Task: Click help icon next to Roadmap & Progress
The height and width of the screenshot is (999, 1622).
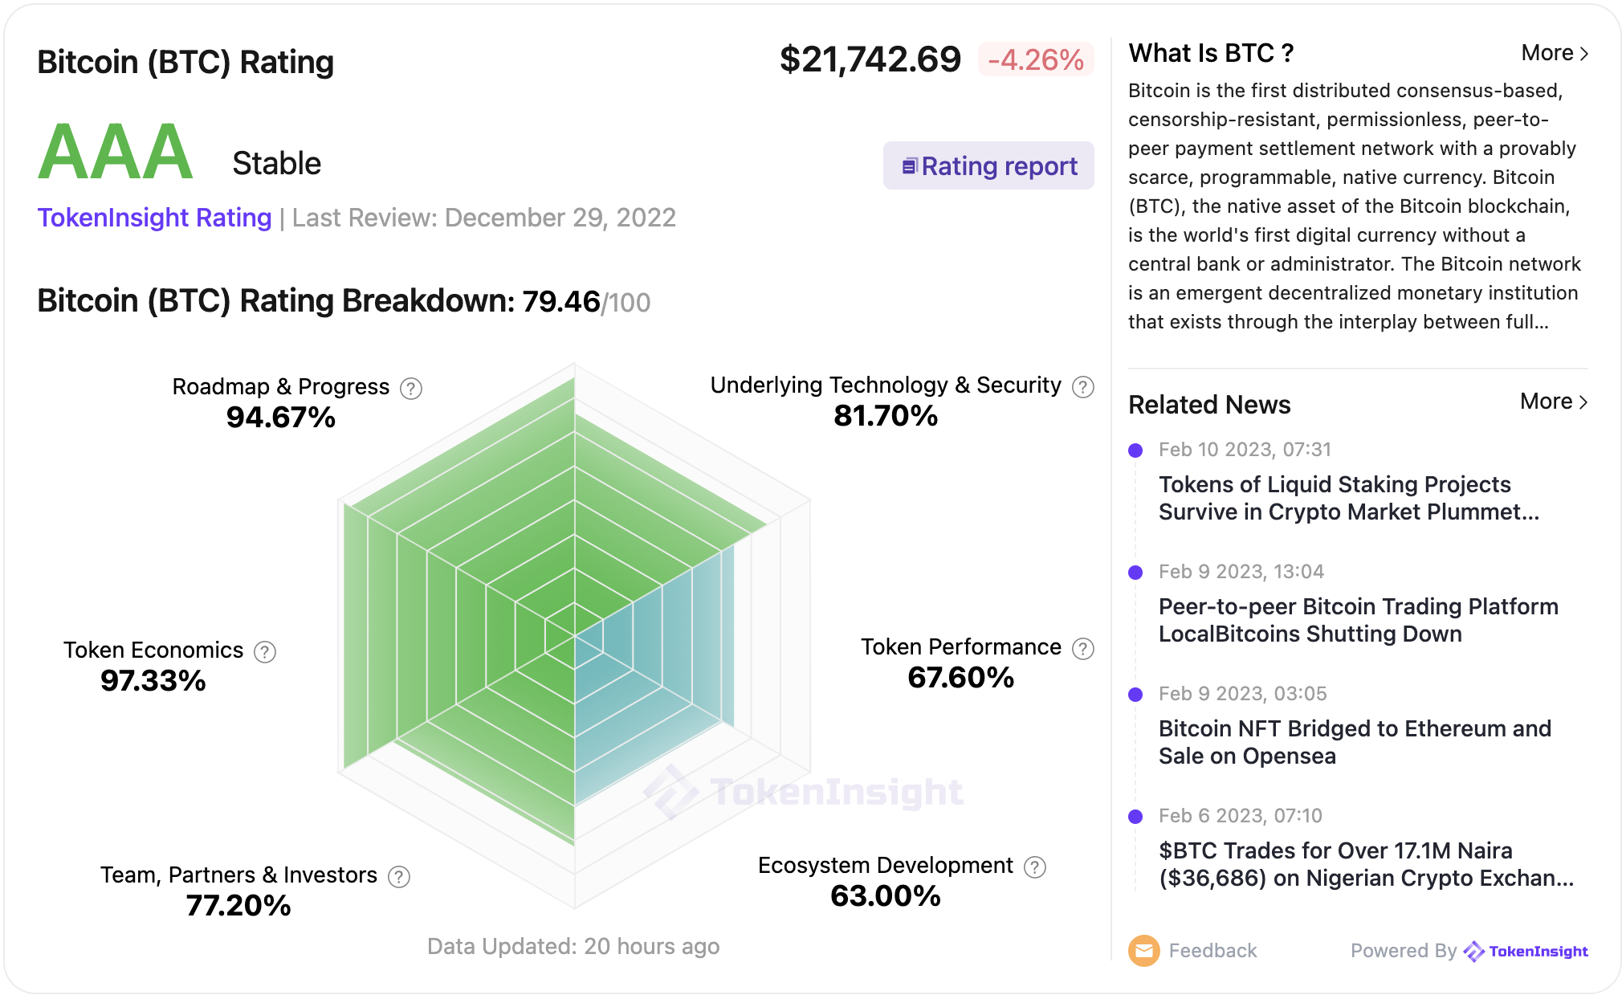Action: [x=411, y=389]
